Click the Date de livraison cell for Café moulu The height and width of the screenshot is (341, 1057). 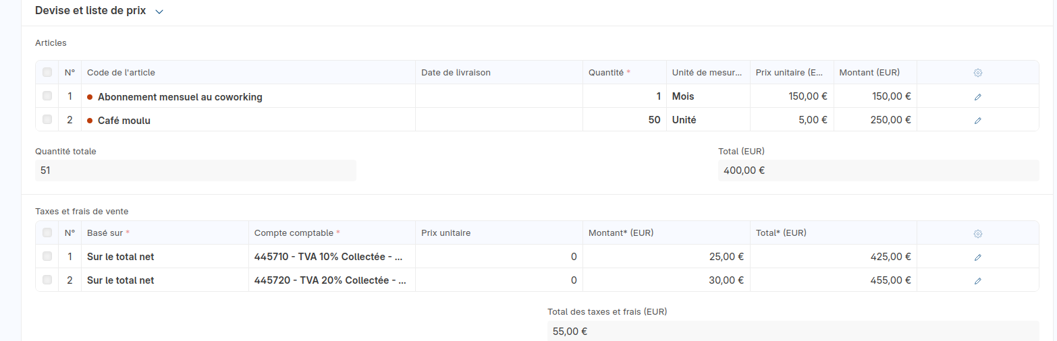[499, 120]
